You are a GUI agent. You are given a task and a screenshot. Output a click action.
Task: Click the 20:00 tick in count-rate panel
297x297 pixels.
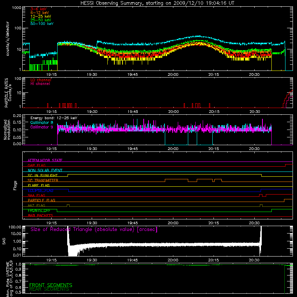click(173, 75)
